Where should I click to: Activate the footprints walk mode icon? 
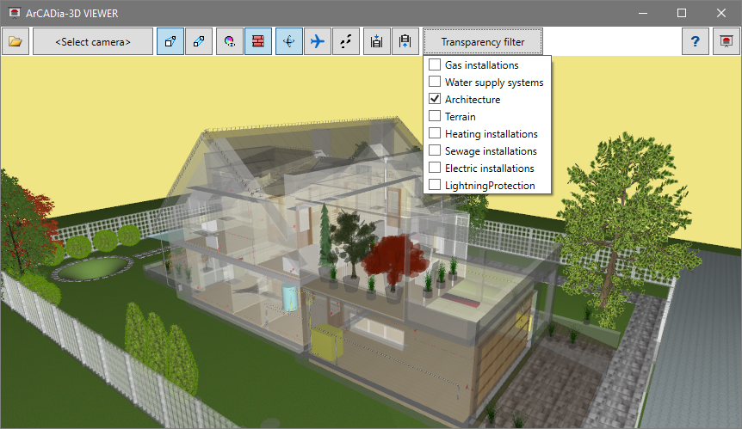346,41
